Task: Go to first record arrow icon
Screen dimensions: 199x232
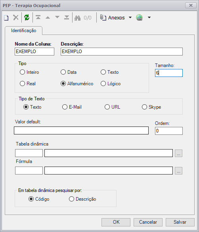Action: 38,17
